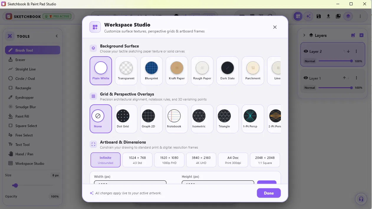Screen dimensions: 372x209
Task: Pick Parchment background surface
Action: (x=253, y=71)
